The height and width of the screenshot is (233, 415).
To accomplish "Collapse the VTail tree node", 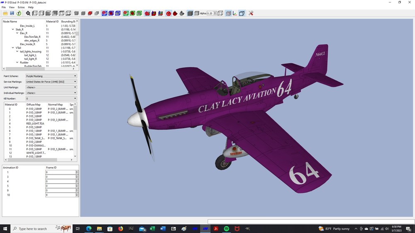I will pos(13,48).
